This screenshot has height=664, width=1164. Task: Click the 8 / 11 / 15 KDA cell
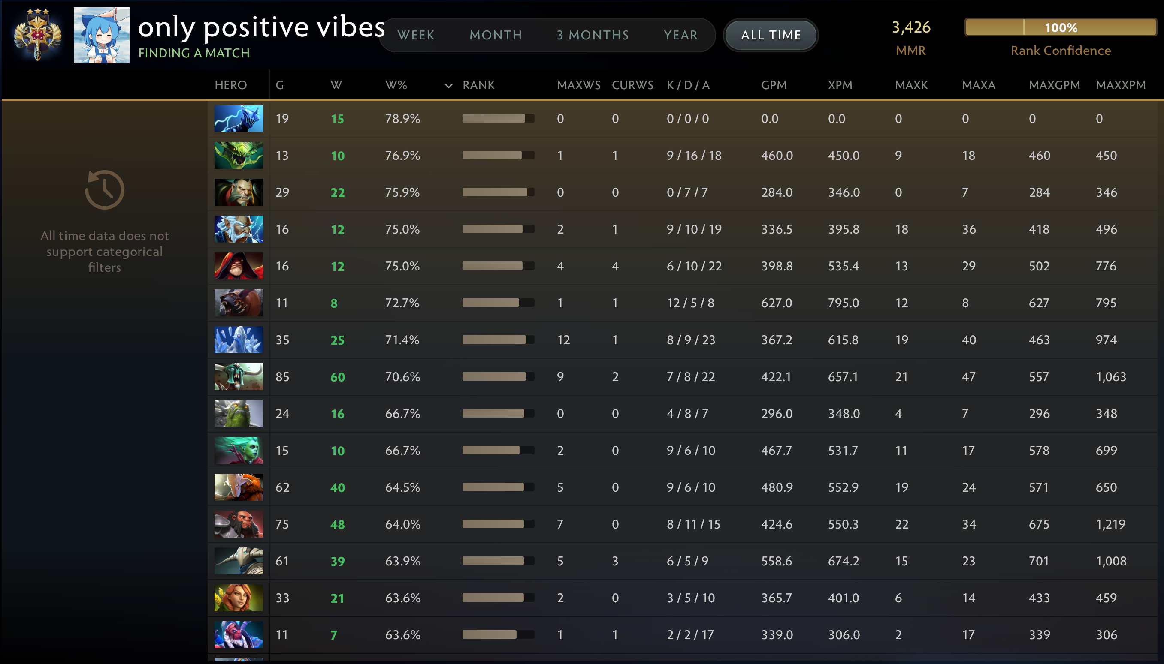[694, 524]
